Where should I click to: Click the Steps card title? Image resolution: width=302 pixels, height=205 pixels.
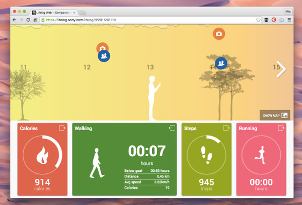tap(190, 128)
